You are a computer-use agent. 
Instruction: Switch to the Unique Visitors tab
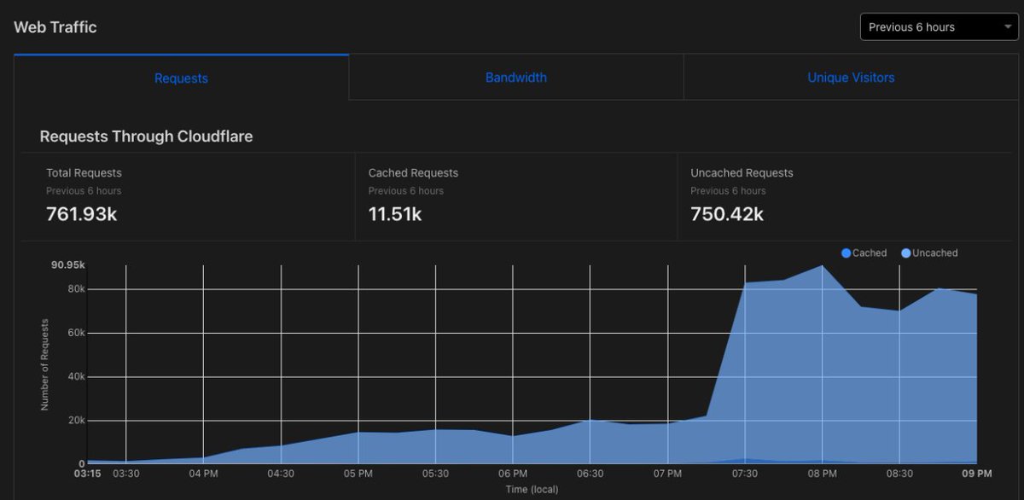click(851, 78)
